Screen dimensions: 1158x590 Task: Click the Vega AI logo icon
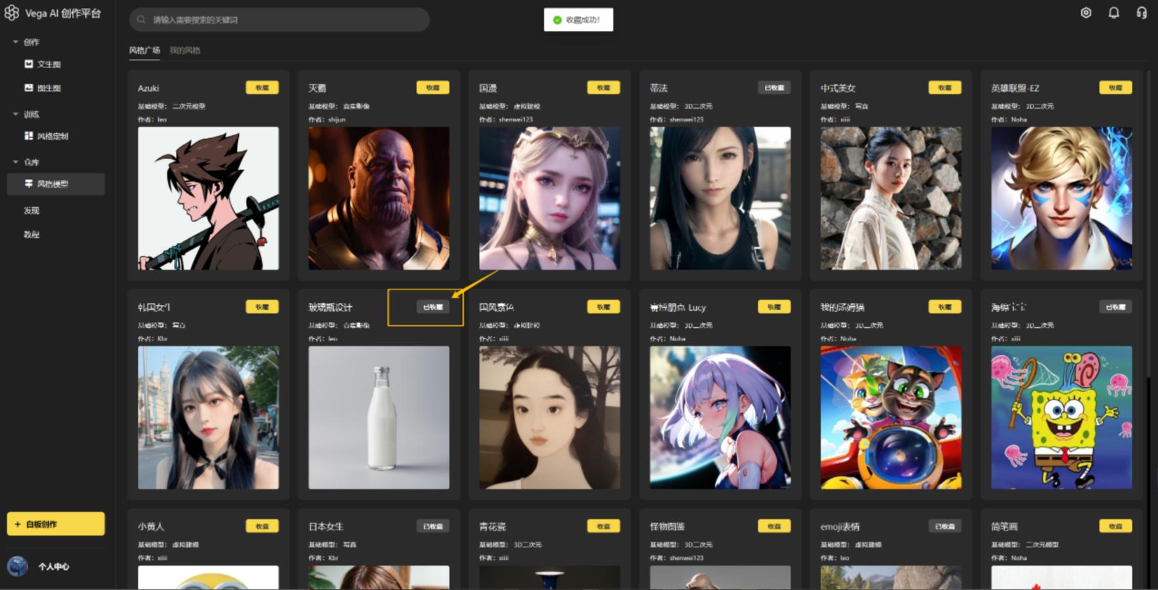click(x=12, y=13)
